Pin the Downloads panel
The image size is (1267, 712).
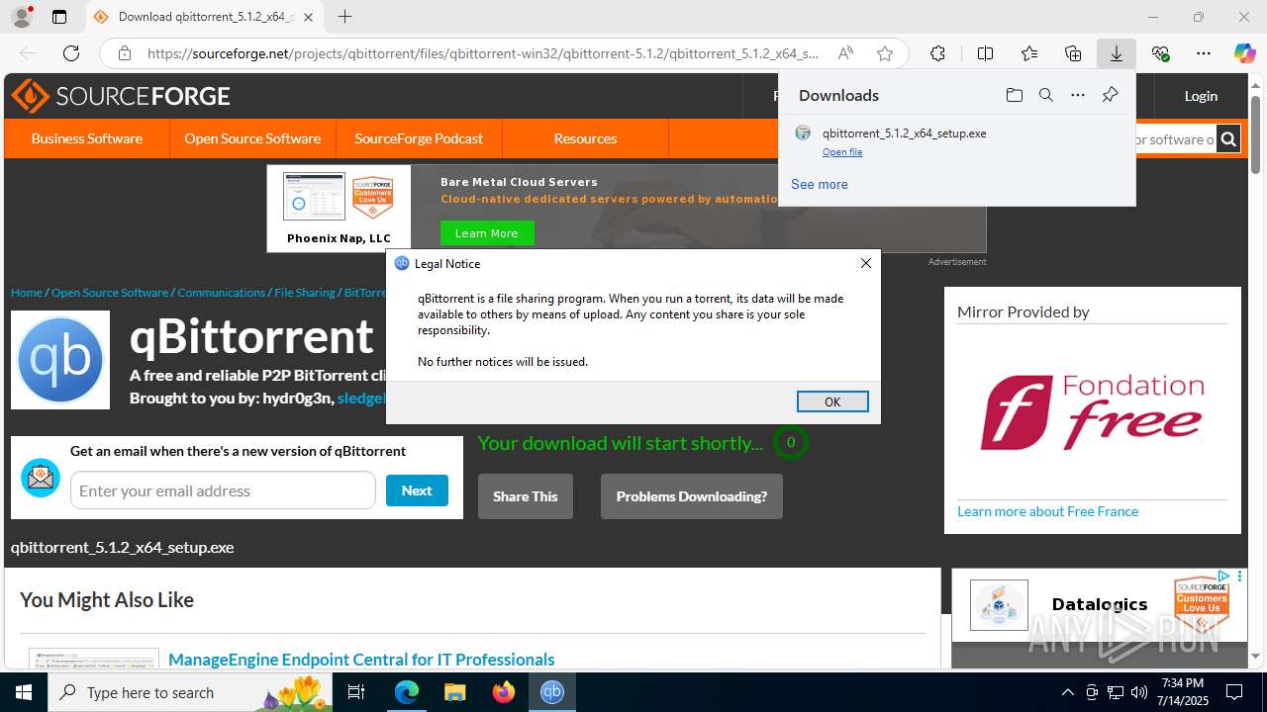(1110, 95)
